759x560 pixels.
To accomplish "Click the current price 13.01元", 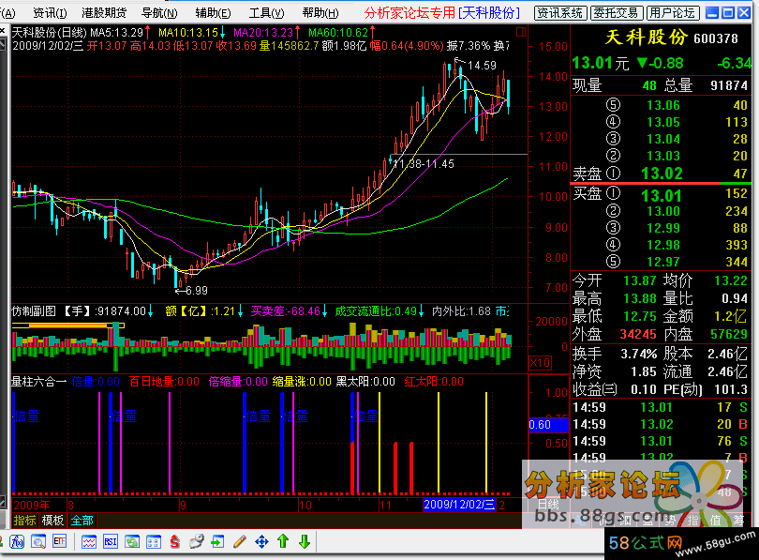I will 601,63.
